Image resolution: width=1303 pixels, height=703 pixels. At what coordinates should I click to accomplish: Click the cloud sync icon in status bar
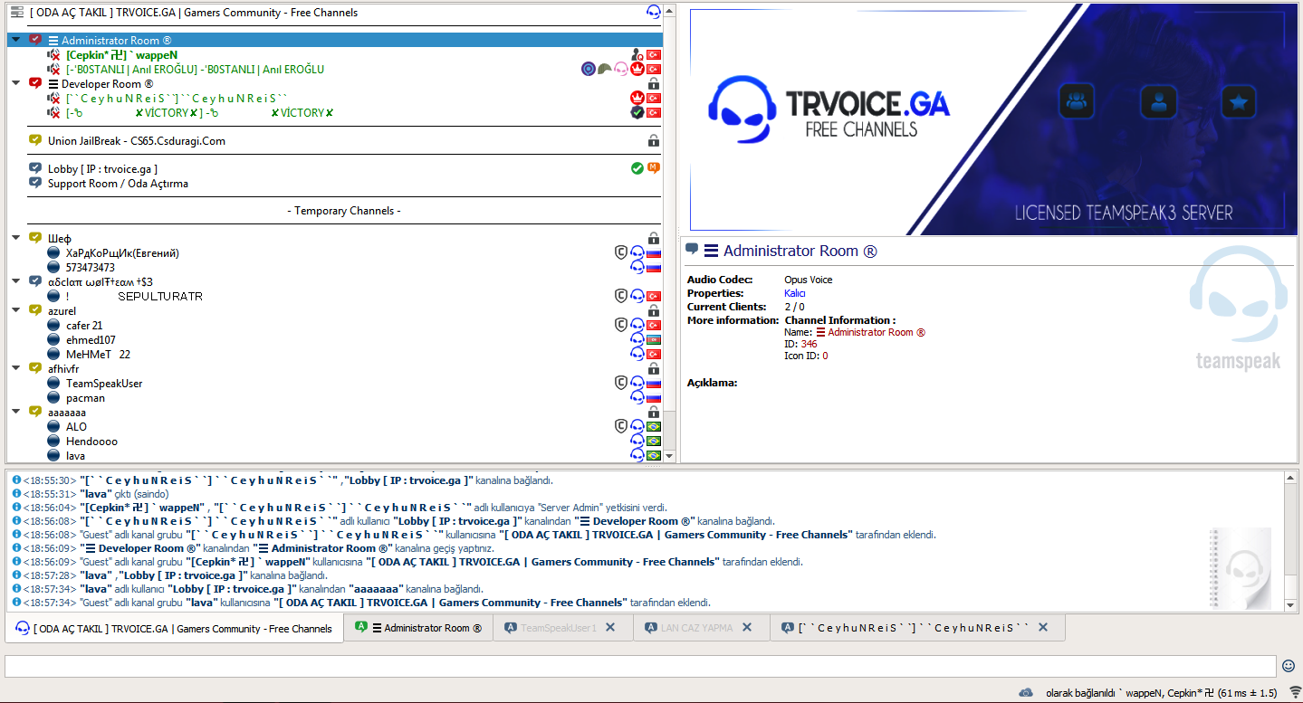pos(1026,692)
